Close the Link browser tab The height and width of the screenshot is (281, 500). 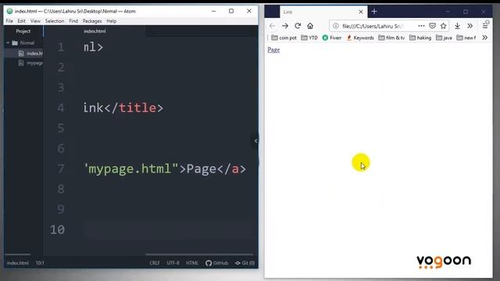click(361, 12)
